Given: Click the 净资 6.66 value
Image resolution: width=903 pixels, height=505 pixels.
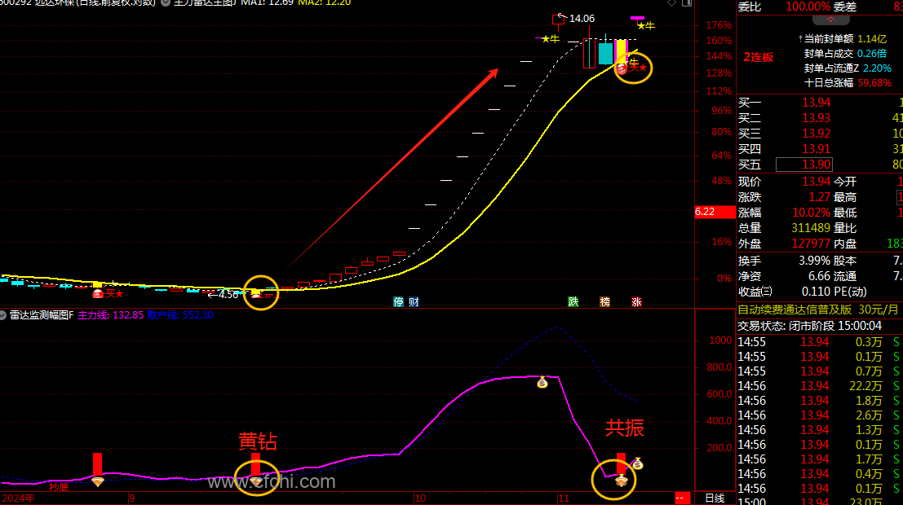Looking at the screenshot, I should pyautogui.click(x=820, y=276).
